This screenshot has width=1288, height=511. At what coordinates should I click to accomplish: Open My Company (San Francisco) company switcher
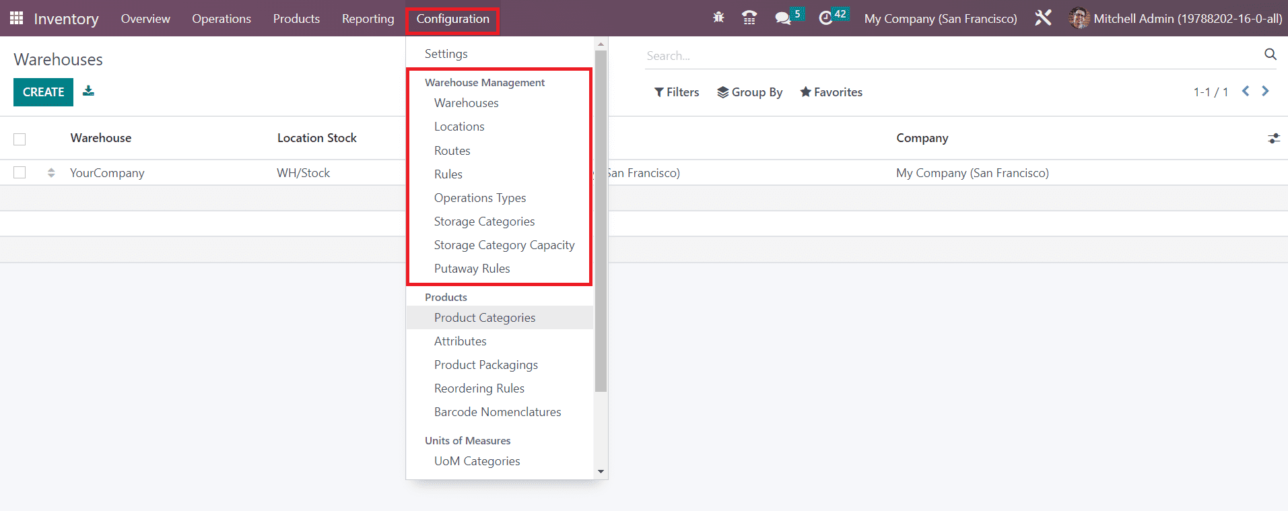tap(940, 19)
